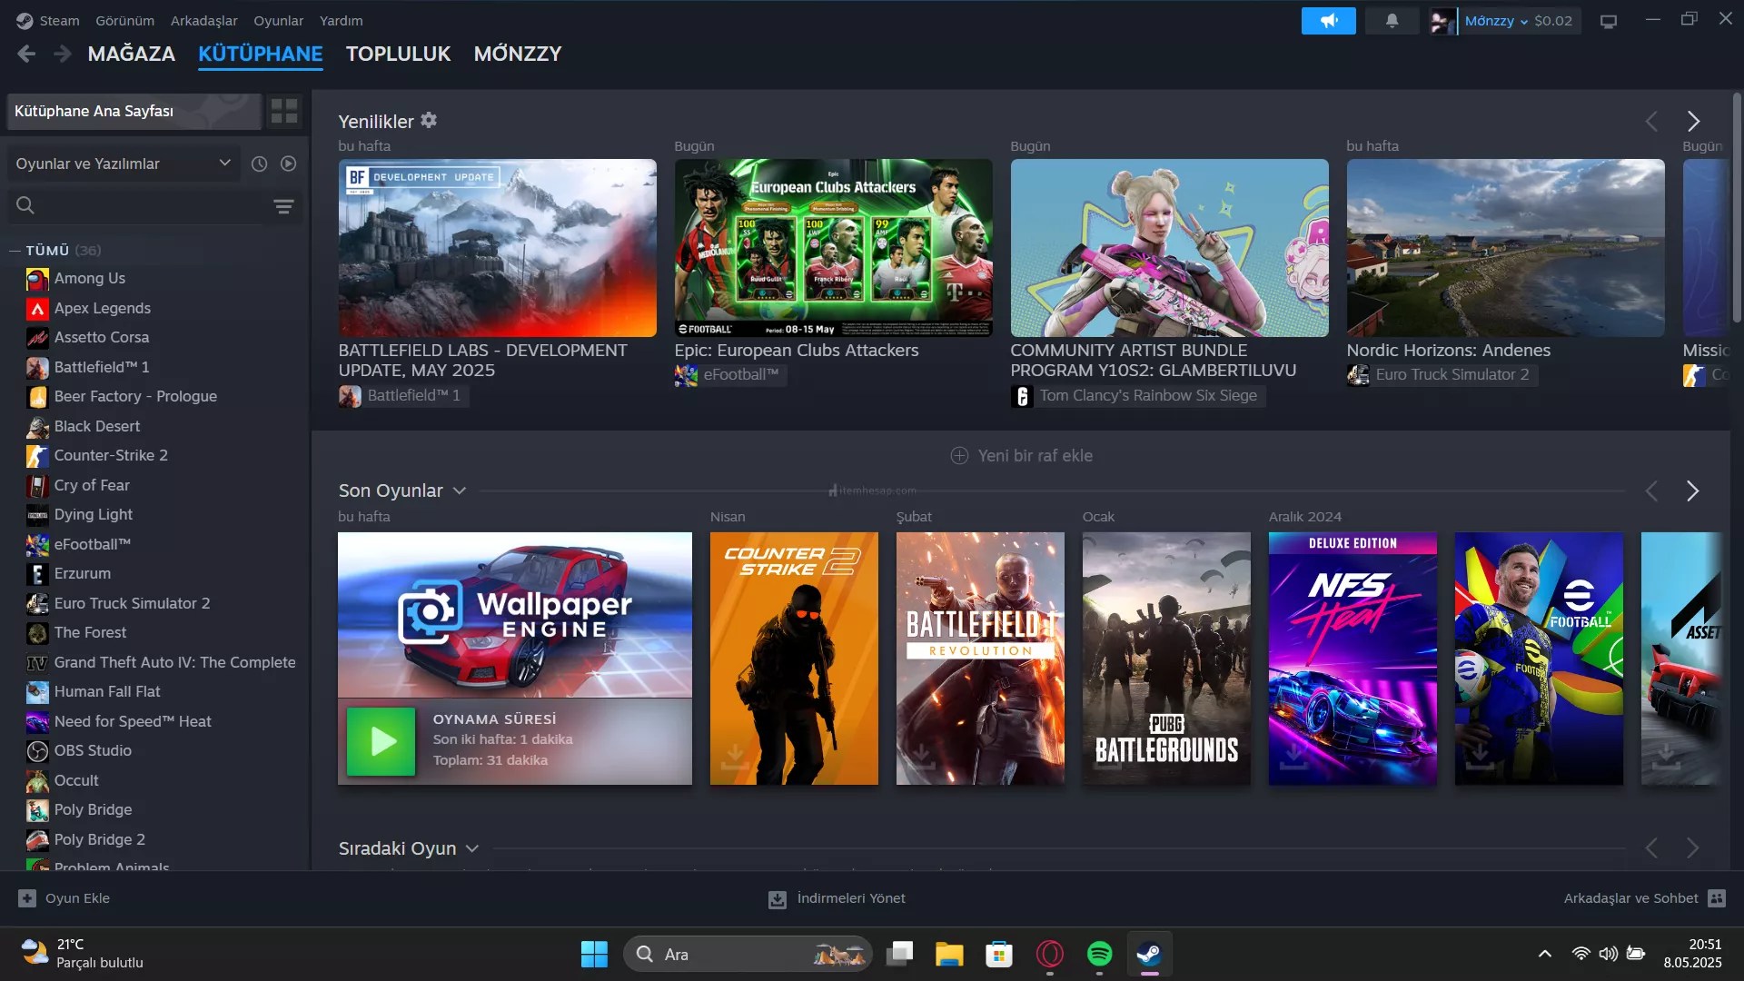
Task: Click the Arkadaşlar ve Sohbet label
Action: 1630,898
